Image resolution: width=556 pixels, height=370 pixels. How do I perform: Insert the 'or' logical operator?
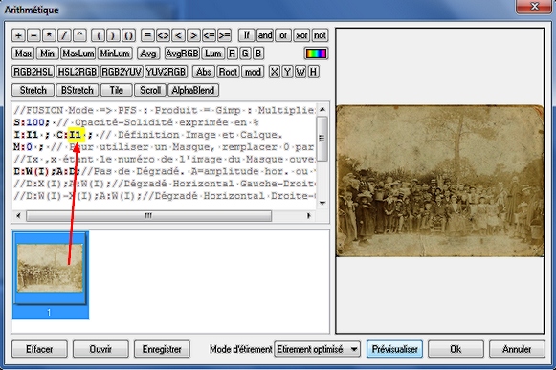[x=283, y=35]
